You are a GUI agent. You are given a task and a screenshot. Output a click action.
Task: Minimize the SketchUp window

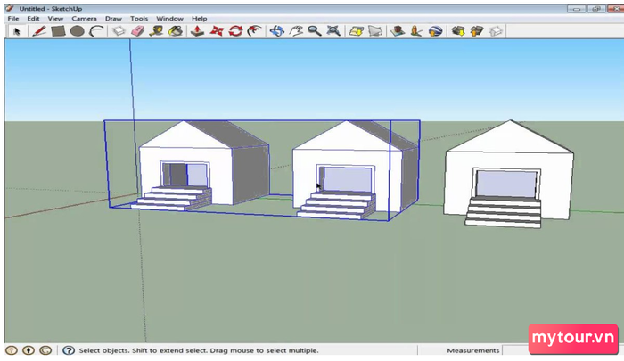[x=576, y=8]
